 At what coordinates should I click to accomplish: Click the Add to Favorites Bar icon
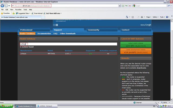[14, 13]
